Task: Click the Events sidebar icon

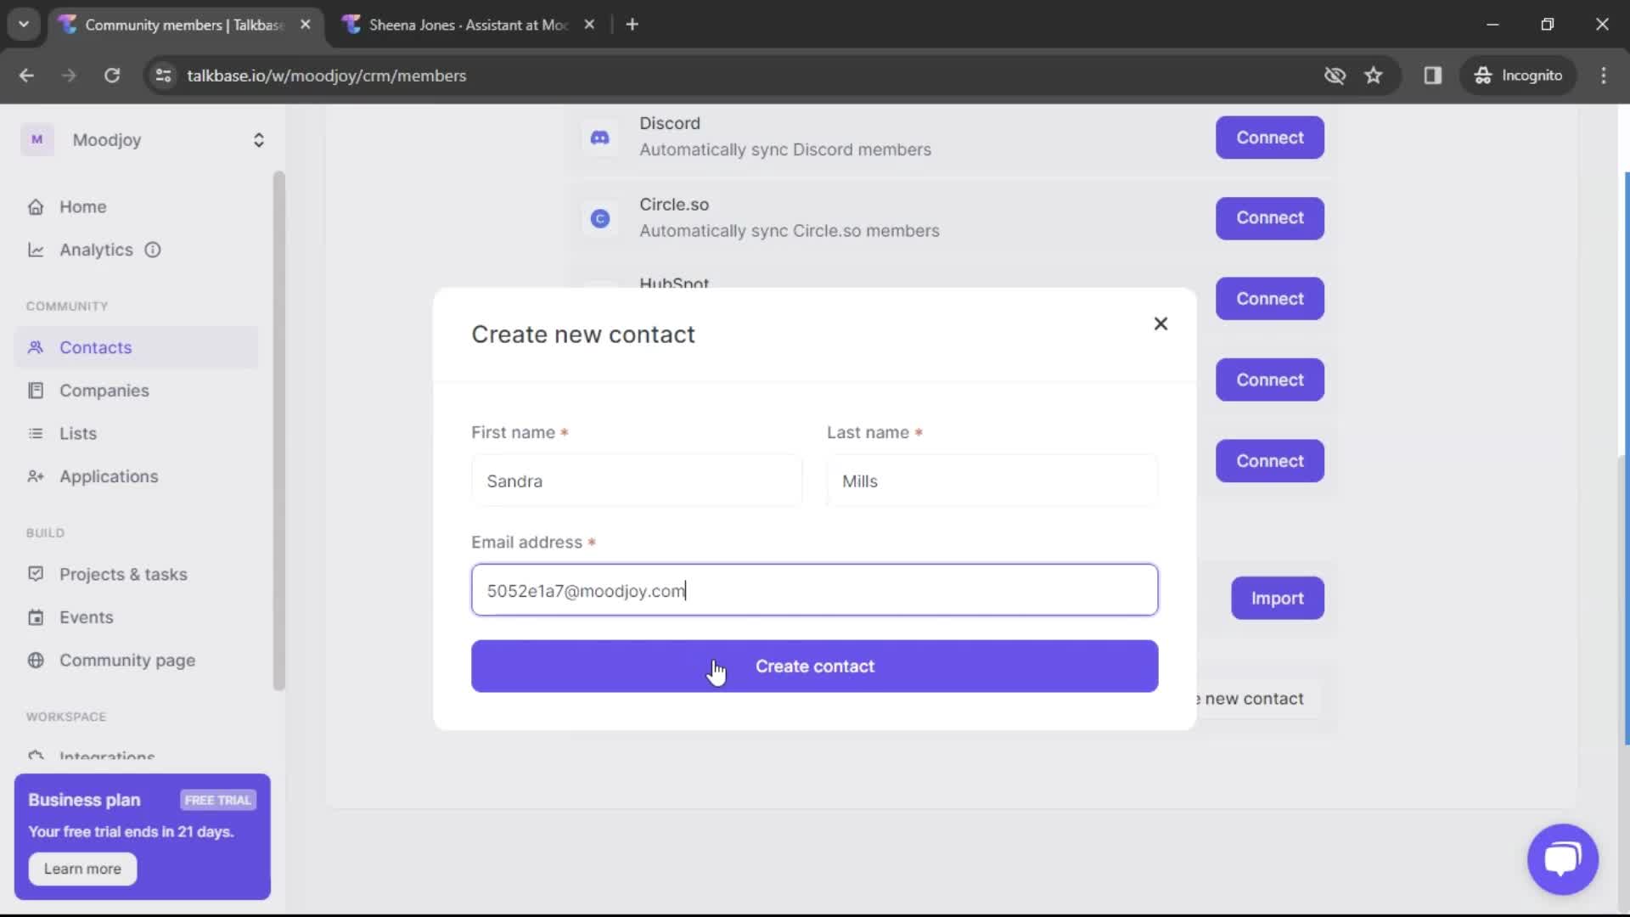Action: click(x=36, y=617)
